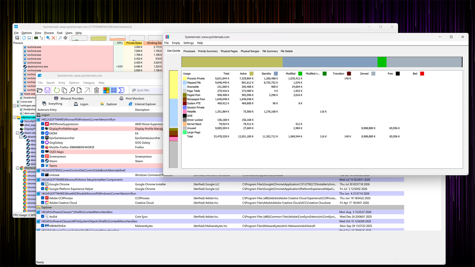Collapse the steam.exe tree node
475x267 pixels.
coord(18,133)
